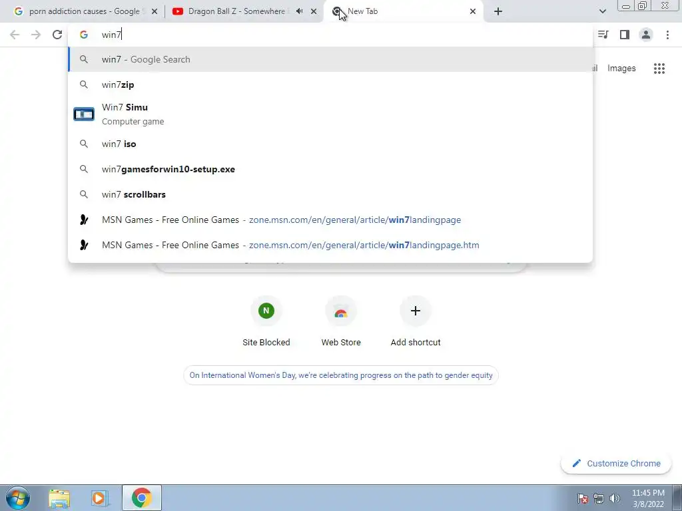This screenshot has height=511, width=682.
Task: Choose the win7 - Google Search suggestion
Action: coord(330,59)
